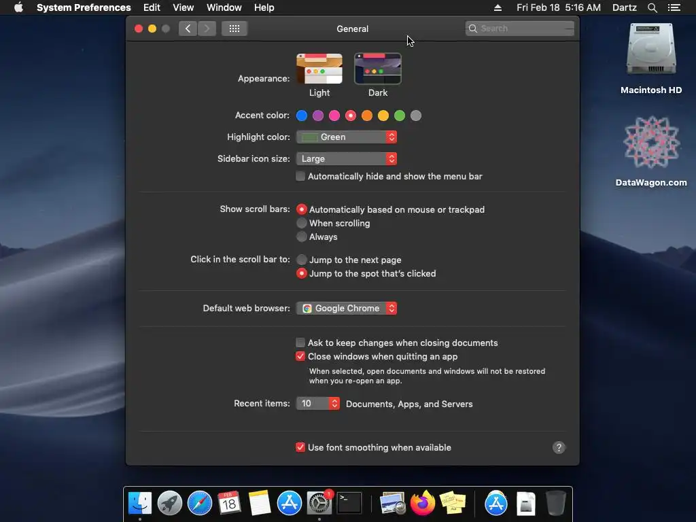
Task: Click Dartz user name in menu bar
Action: 625,7
